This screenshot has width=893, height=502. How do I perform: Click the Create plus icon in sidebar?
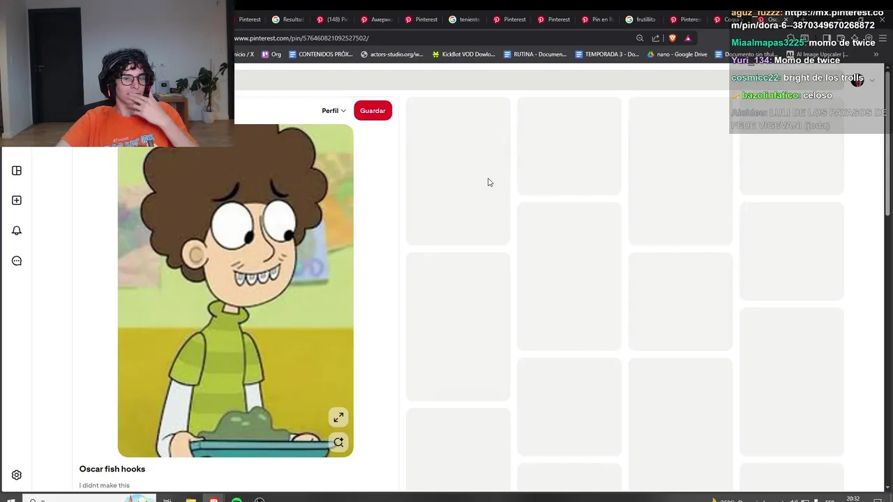pos(17,200)
